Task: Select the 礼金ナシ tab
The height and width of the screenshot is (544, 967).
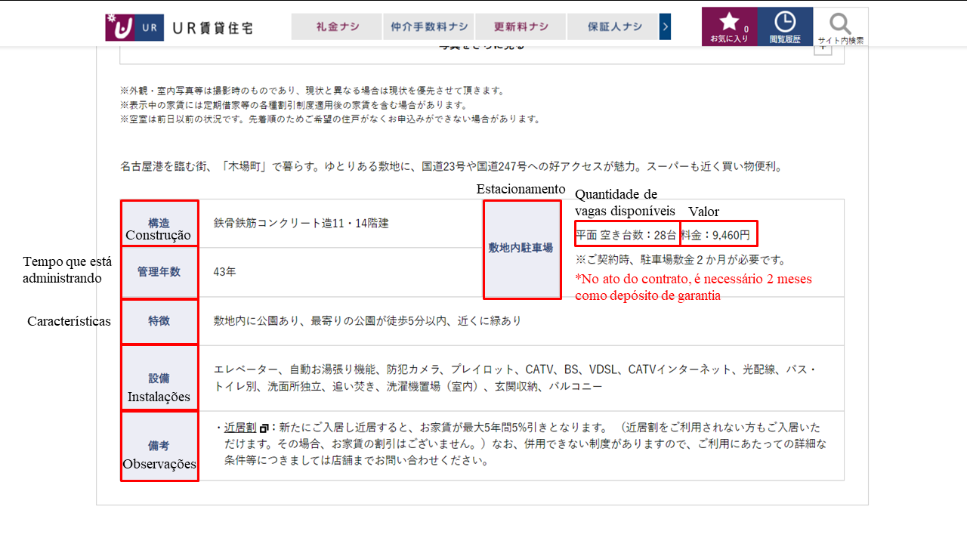Action: 337,26
